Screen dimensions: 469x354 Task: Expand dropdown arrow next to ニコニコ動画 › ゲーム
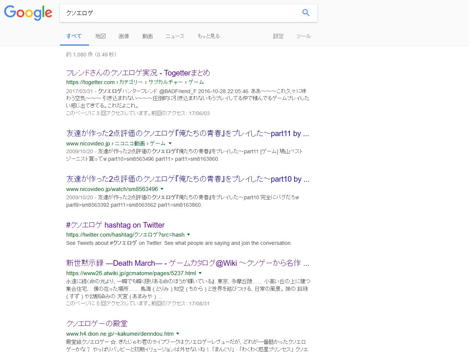(x=170, y=143)
